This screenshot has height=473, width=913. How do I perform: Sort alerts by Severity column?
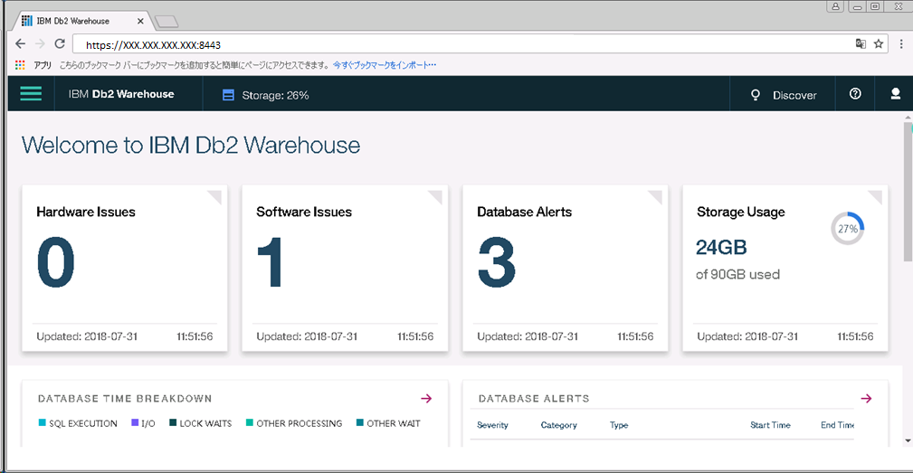pos(492,425)
